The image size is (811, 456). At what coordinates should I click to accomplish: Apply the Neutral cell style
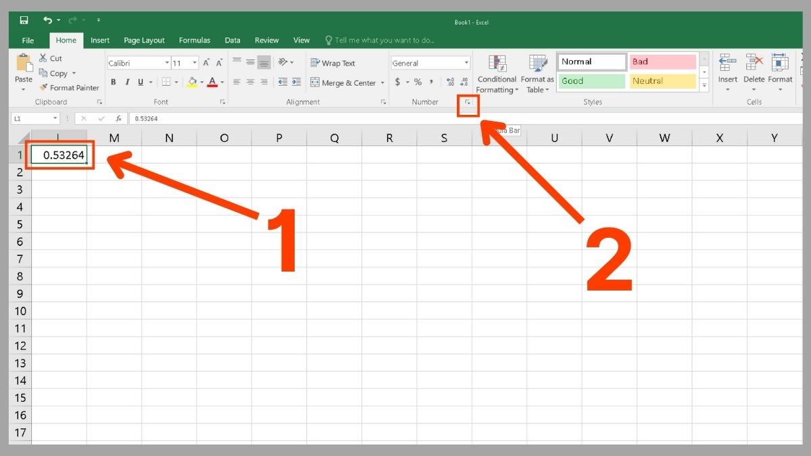coord(663,81)
